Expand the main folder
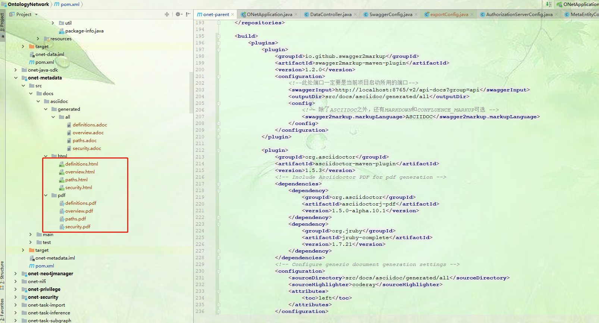Viewport: 599px width, 323px height. [31, 235]
